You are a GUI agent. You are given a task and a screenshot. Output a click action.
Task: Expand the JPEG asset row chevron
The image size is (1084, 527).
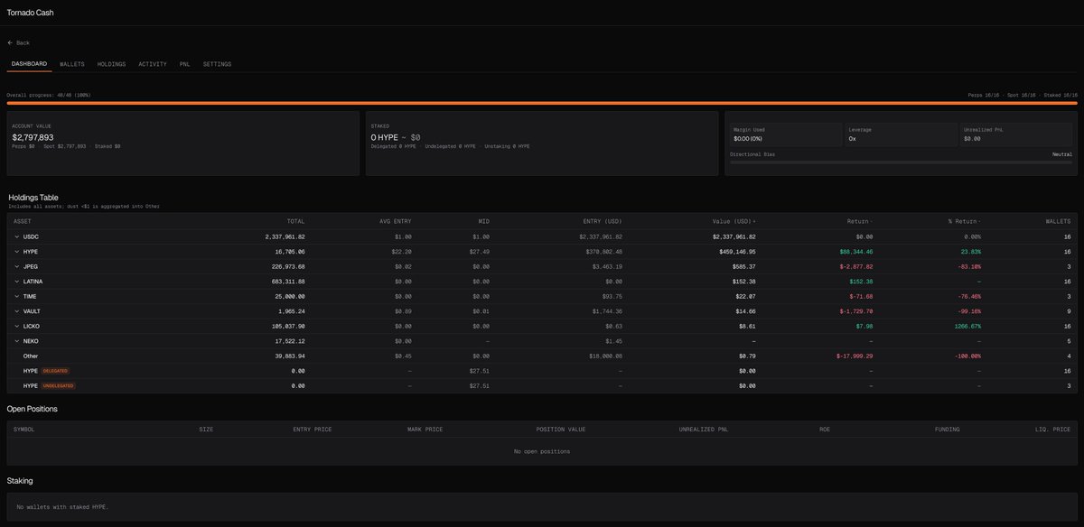tap(16, 266)
